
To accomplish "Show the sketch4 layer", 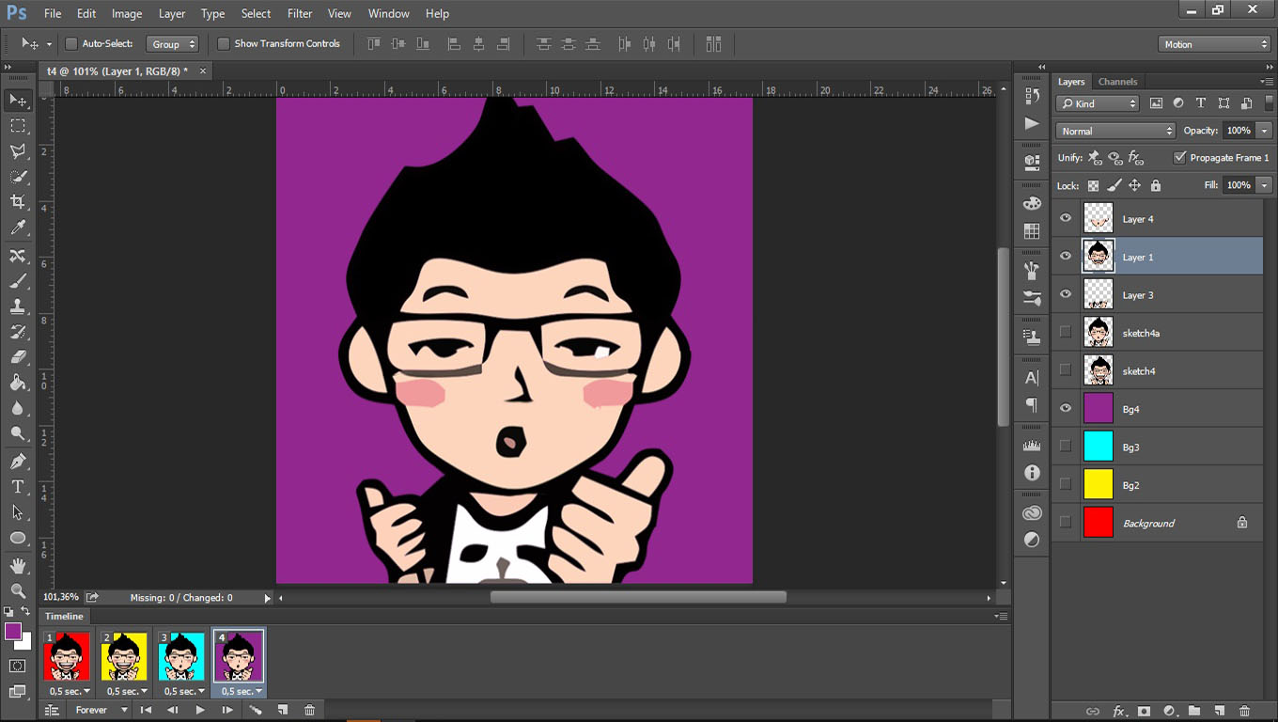I will (x=1065, y=370).
